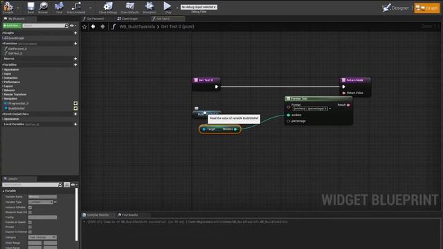
Task: Open My Blueprint view options eye dropdown
Action: coord(73,26)
